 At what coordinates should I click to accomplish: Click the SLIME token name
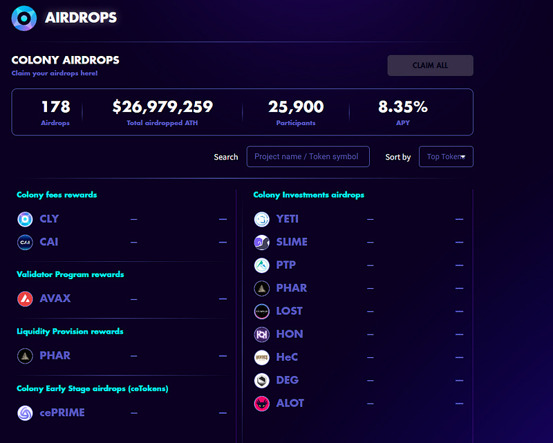[x=292, y=242]
